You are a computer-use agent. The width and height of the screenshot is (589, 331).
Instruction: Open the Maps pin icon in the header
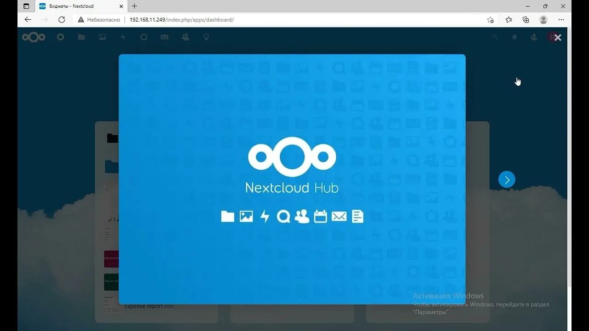(x=206, y=37)
